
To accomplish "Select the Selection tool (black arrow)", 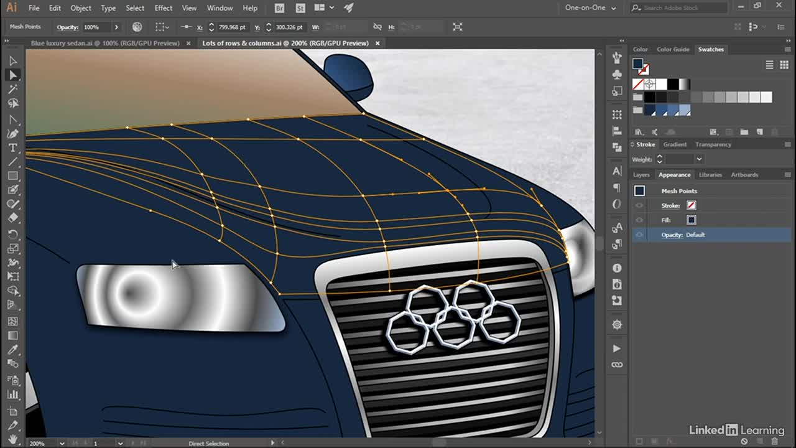I will coord(12,60).
